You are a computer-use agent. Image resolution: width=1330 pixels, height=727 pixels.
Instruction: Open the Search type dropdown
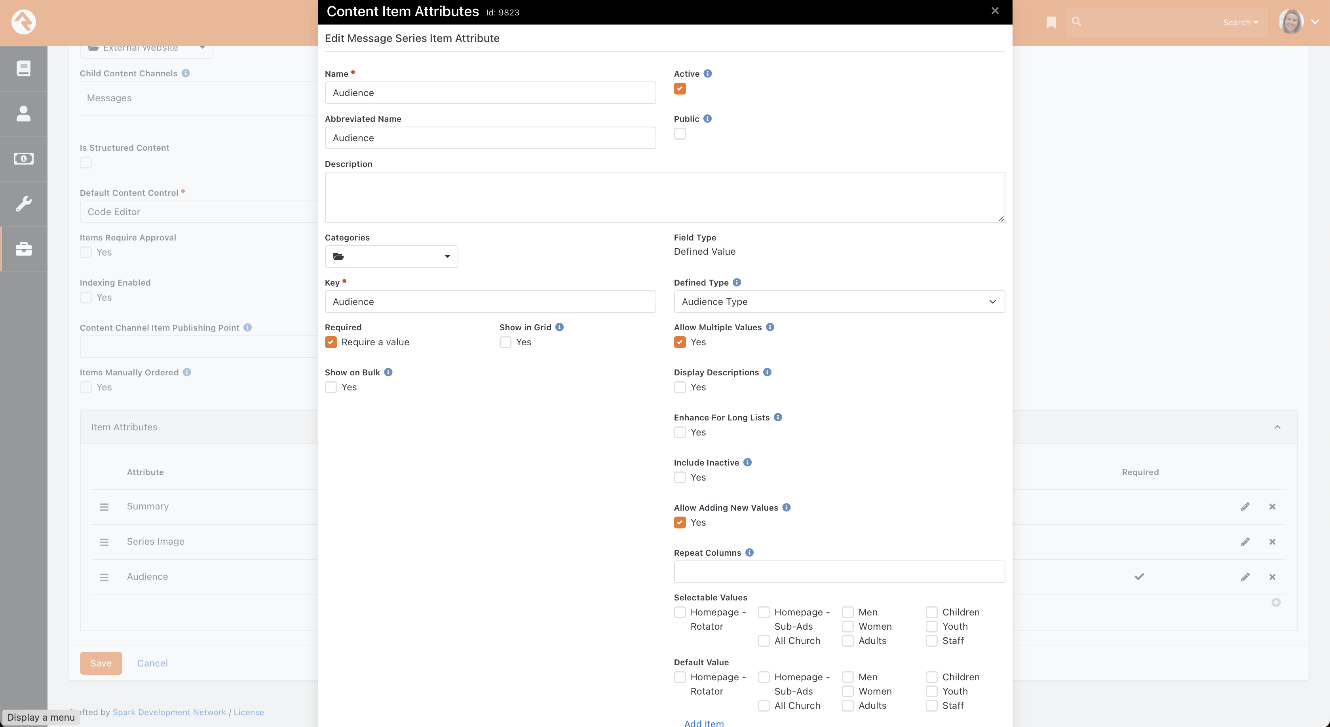click(1240, 22)
